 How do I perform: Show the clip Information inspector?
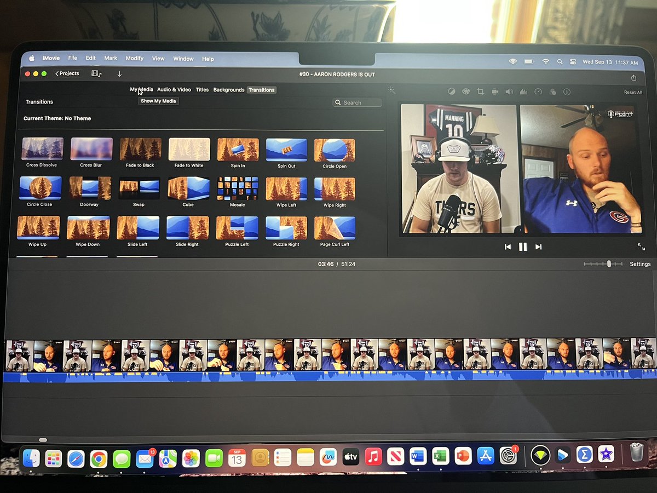coord(567,92)
